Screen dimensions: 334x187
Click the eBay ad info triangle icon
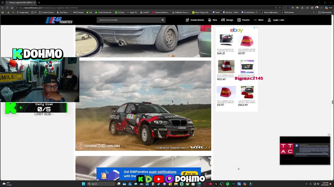[254, 28]
